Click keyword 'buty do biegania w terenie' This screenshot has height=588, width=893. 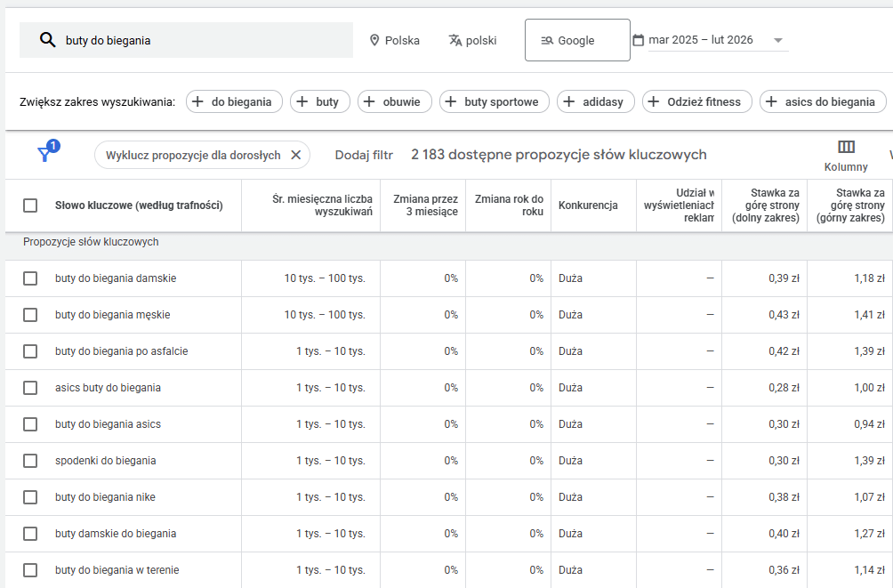(117, 570)
